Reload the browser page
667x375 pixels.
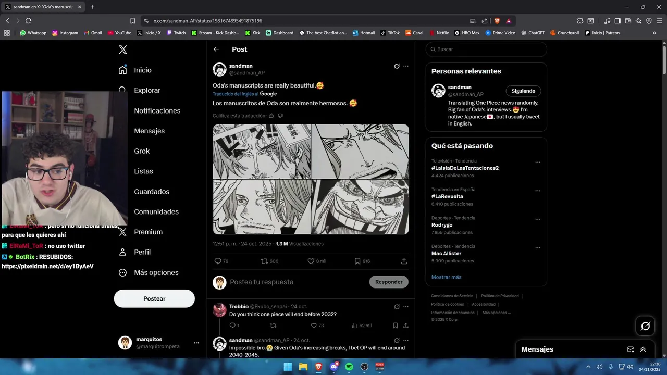pos(28,21)
